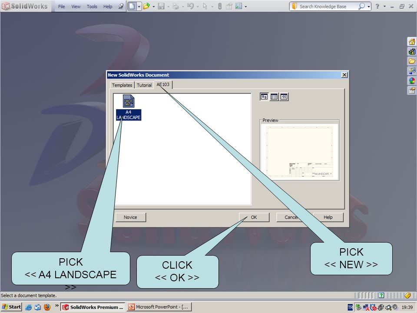Click the yellow tag icon in status bar
Image resolution: width=417 pixels, height=313 pixels.
(x=408, y=295)
